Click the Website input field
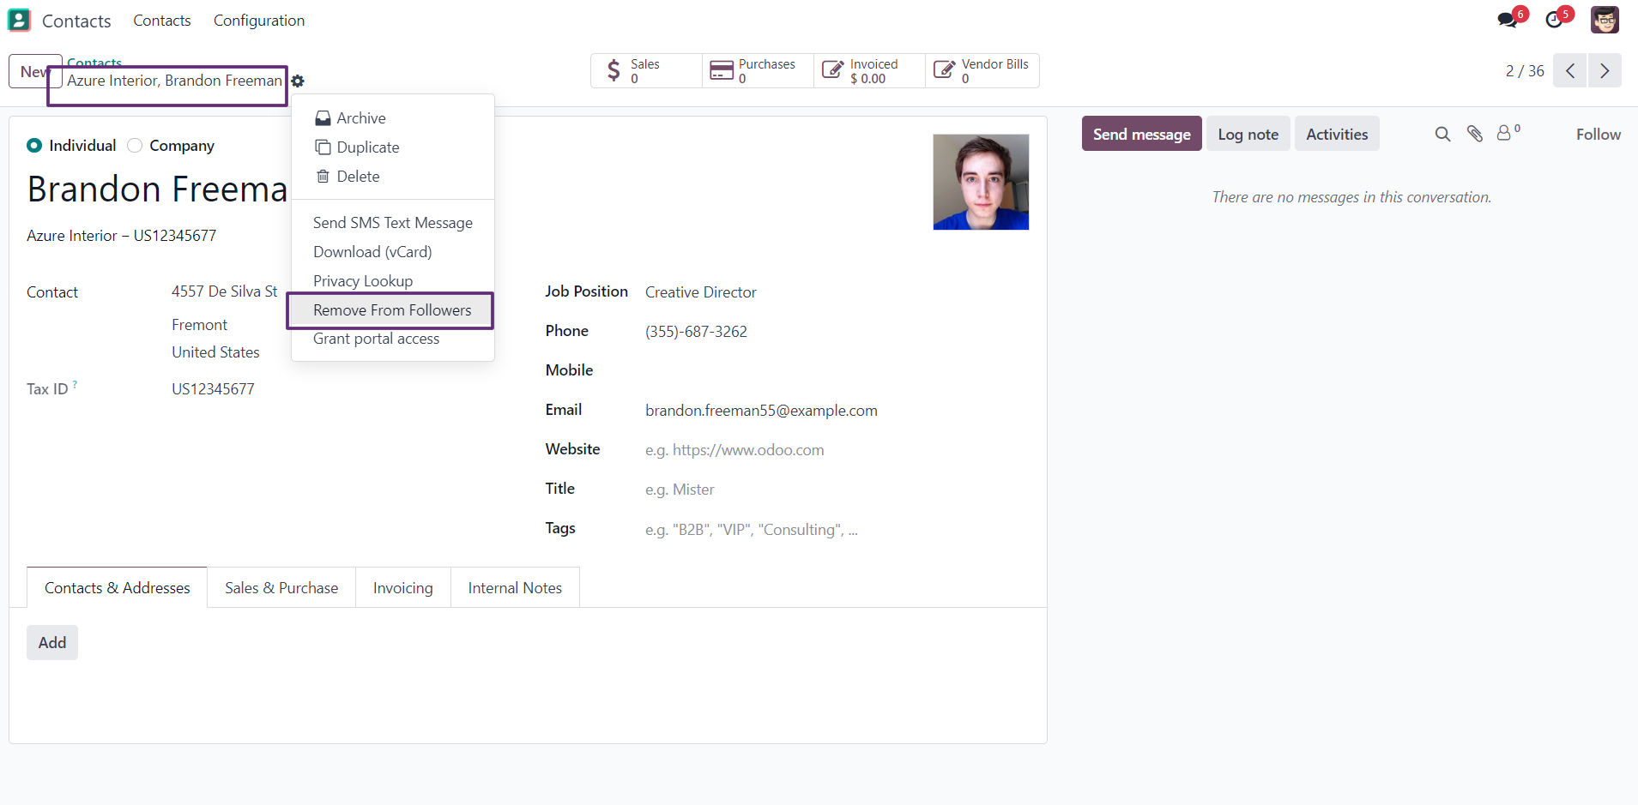The width and height of the screenshot is (1638, 805). 837,450
